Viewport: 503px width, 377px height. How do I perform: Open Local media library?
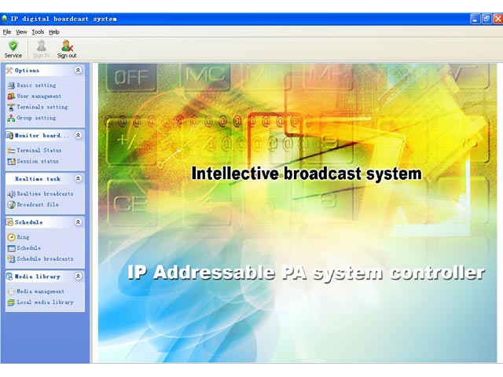point(45,302)
